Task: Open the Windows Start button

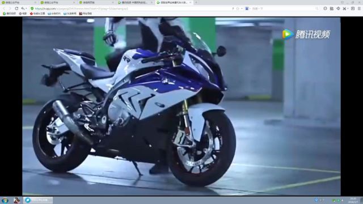Action: [x=5, y=200]
